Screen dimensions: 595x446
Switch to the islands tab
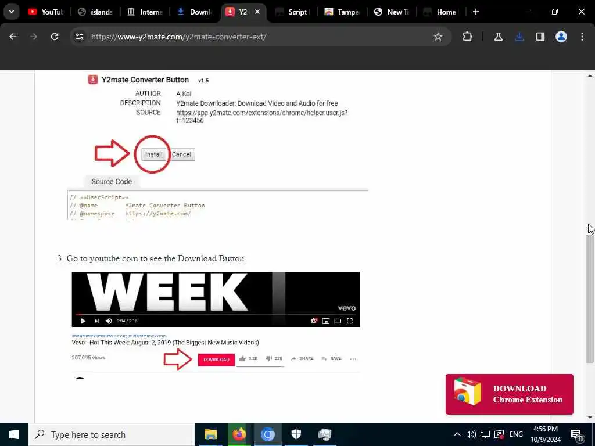pos(95,12)
